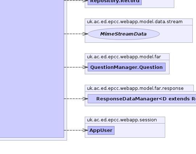Click the arrowhead pointing to ResponseDataManager
This screenshot has width=196, height=154.
pos(86,99)
